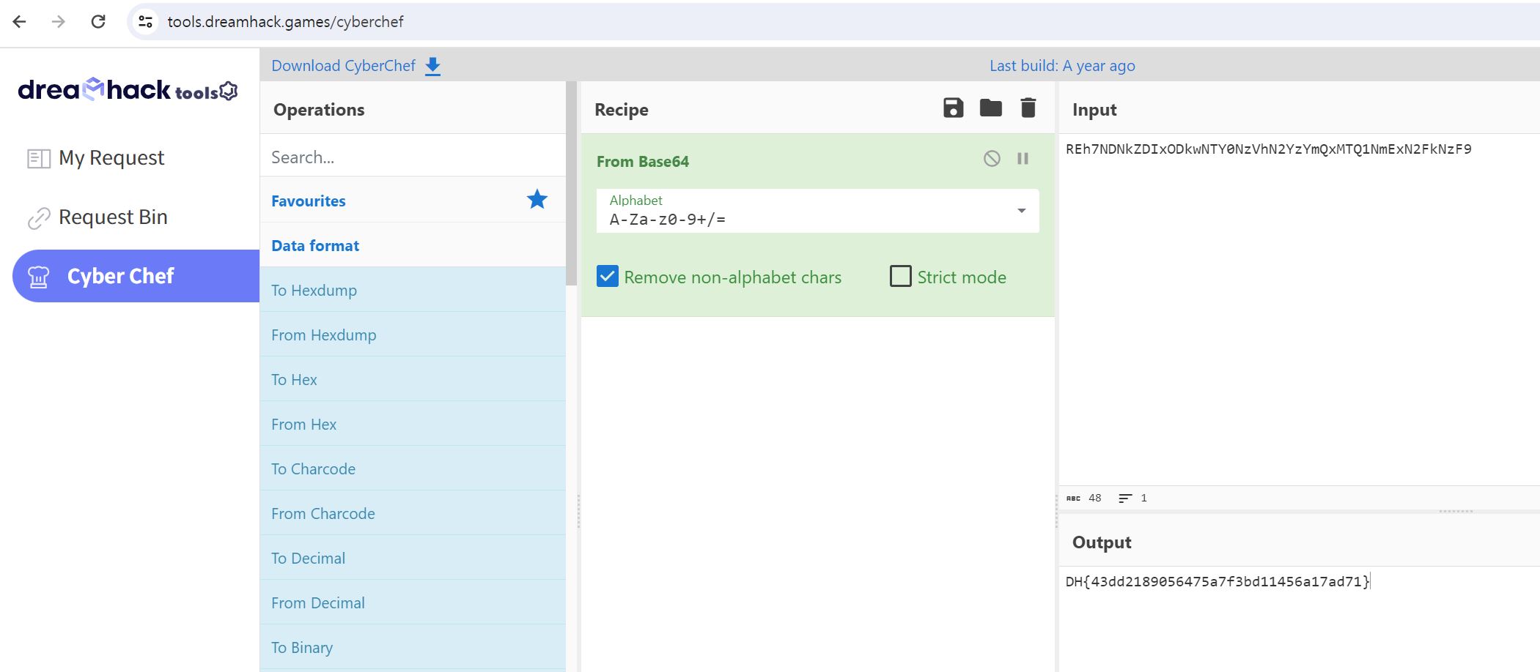Click the Recipe panel header

point(622,110)
